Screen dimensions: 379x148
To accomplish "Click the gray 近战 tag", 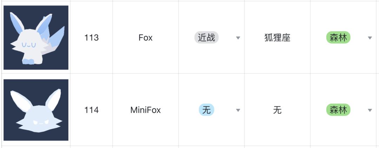I will point(206,37).
